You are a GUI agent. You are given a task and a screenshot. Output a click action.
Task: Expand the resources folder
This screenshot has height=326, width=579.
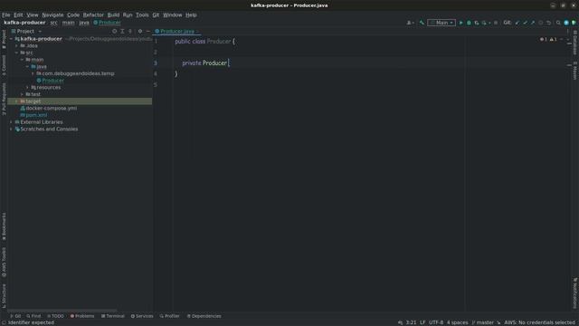(27, 87)
